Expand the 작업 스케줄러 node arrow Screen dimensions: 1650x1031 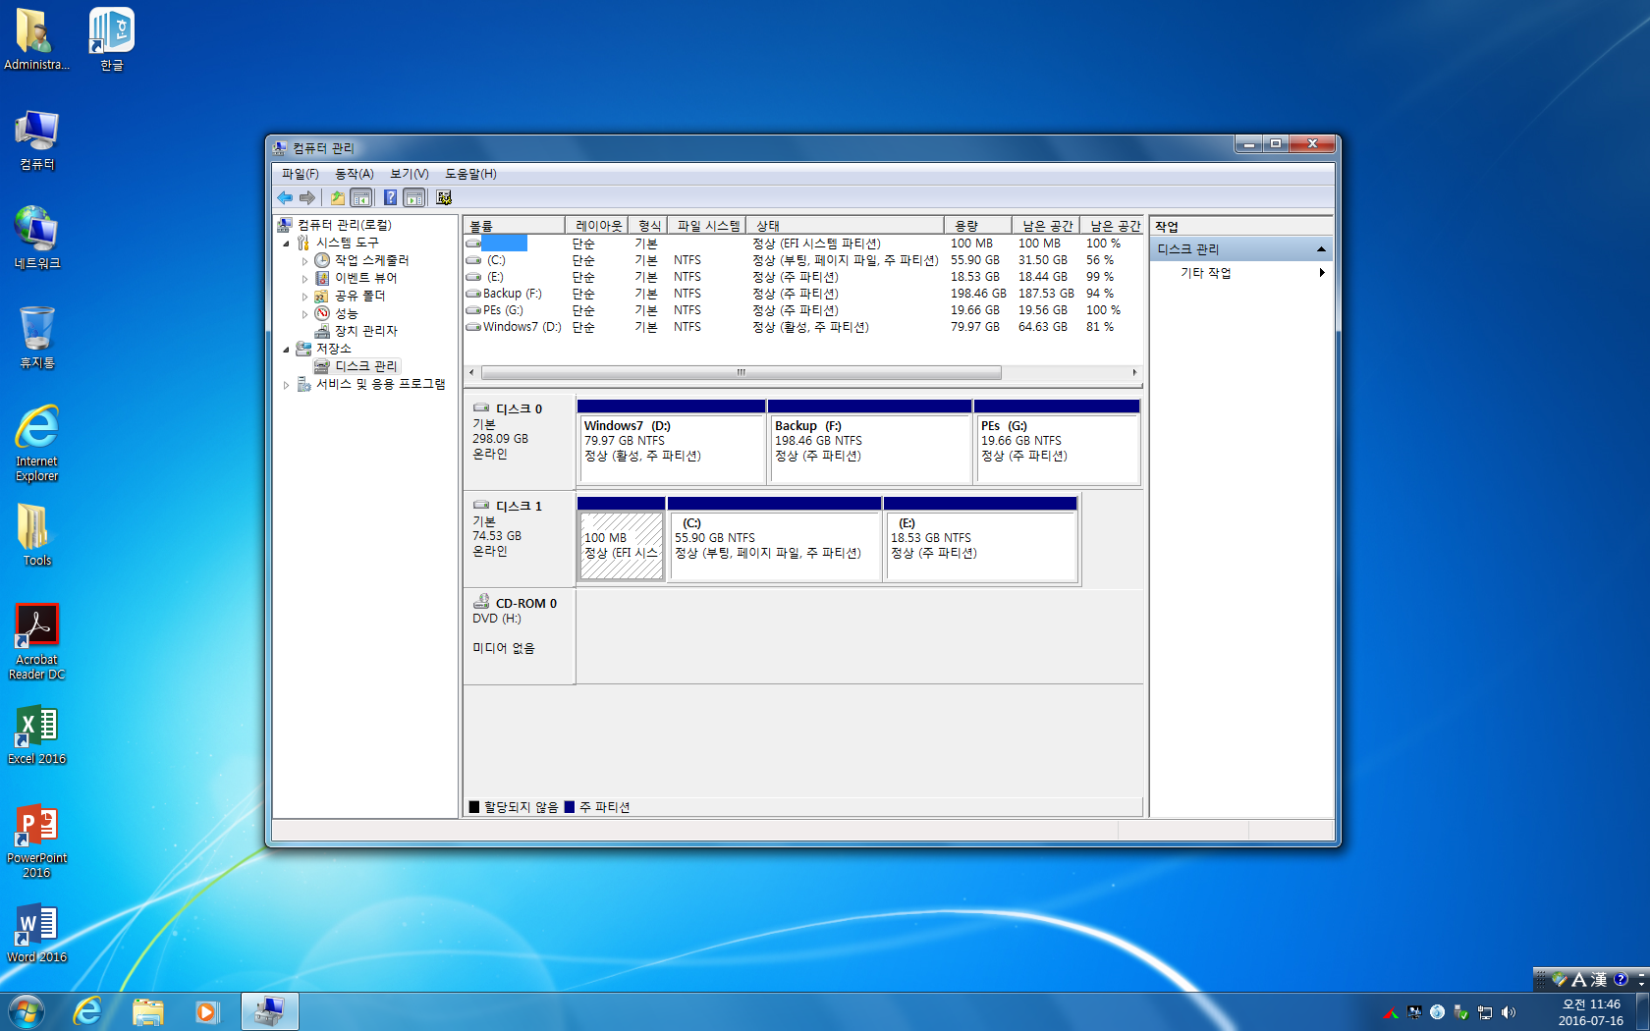click(x=304, y=261)
